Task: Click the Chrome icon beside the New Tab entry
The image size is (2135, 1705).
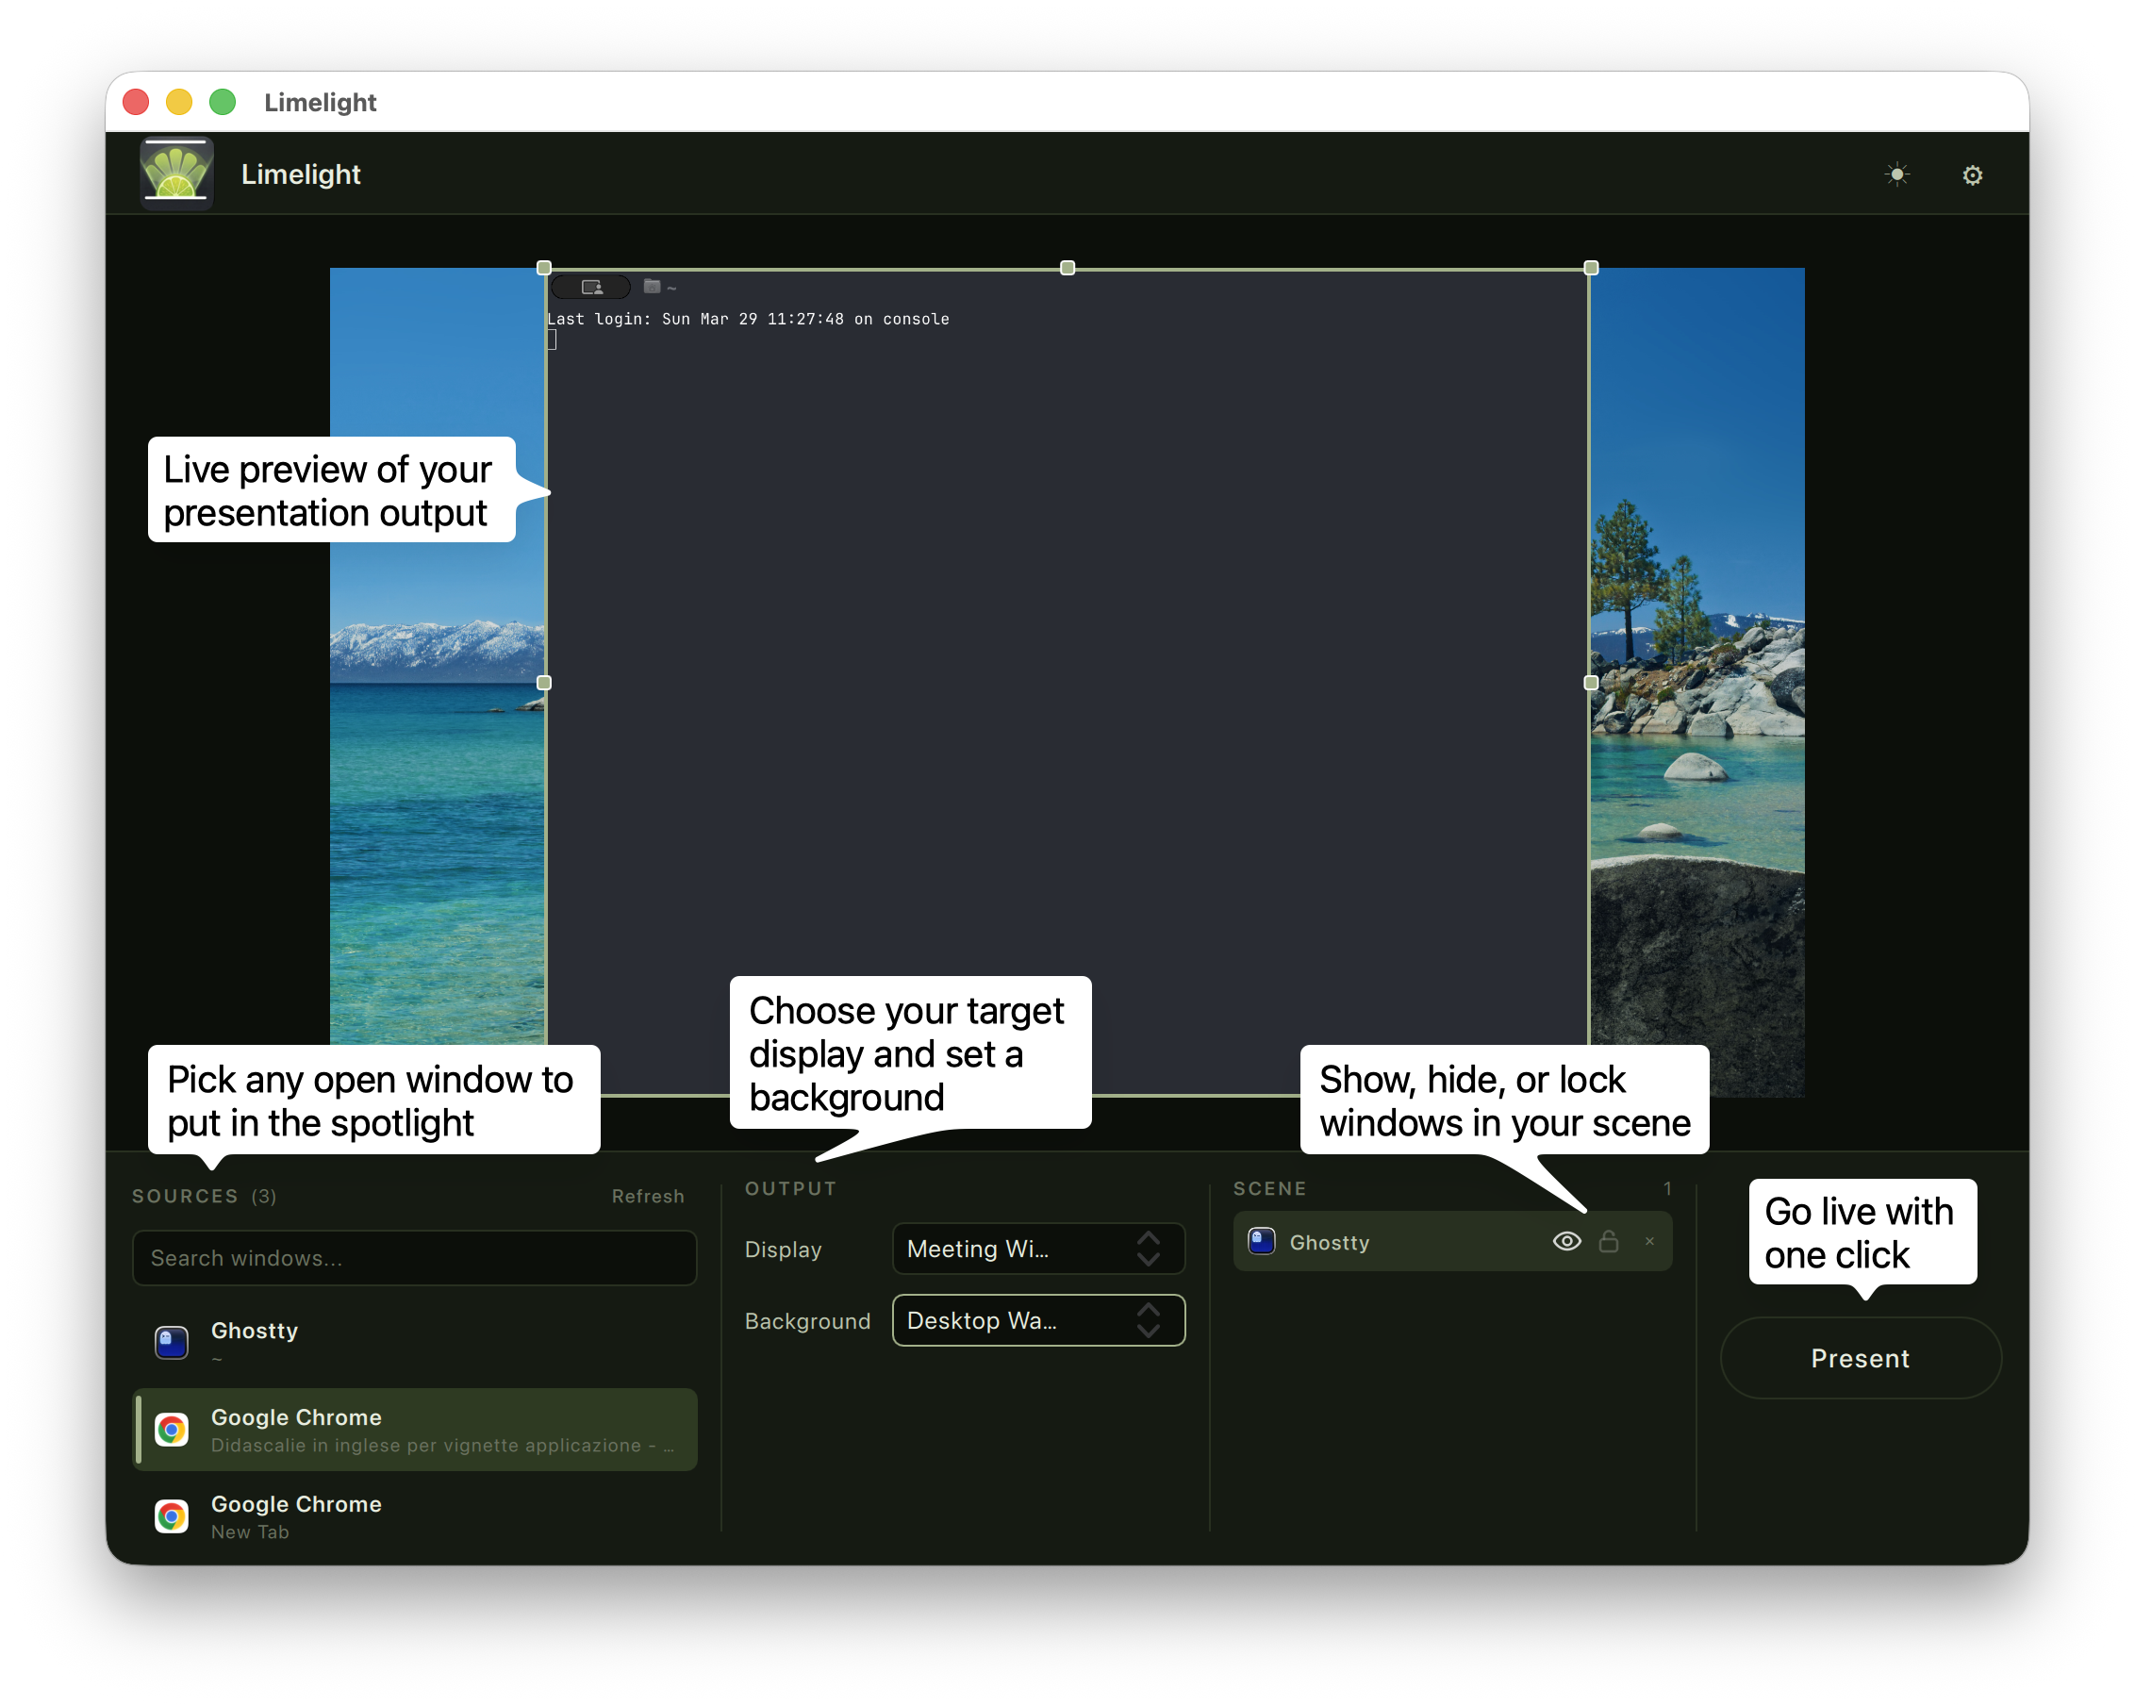Action: 172,1515
